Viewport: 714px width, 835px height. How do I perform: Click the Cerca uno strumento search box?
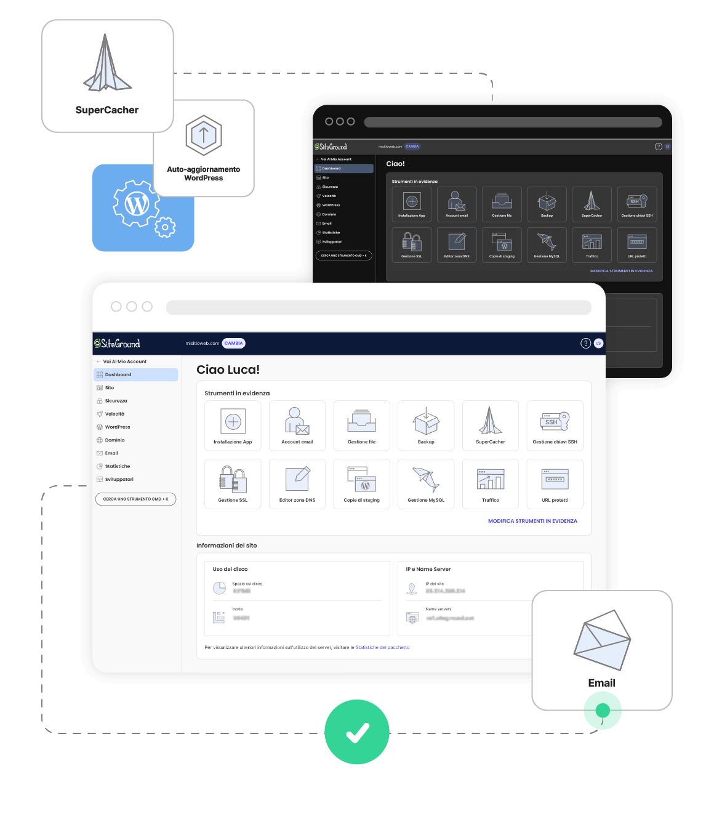click(135, 499)
